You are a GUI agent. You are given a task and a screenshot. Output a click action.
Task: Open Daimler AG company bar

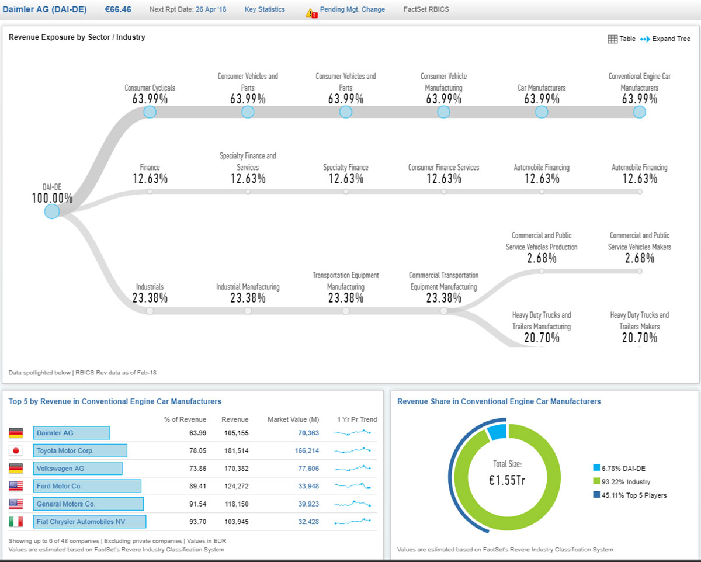coord(71,433)
